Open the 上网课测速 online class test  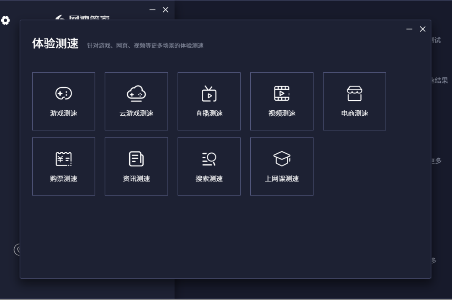click(x=282, y=166)
